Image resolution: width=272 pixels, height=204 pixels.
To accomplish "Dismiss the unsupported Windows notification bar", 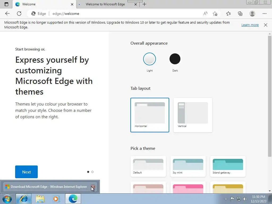I will click(266, 25).
